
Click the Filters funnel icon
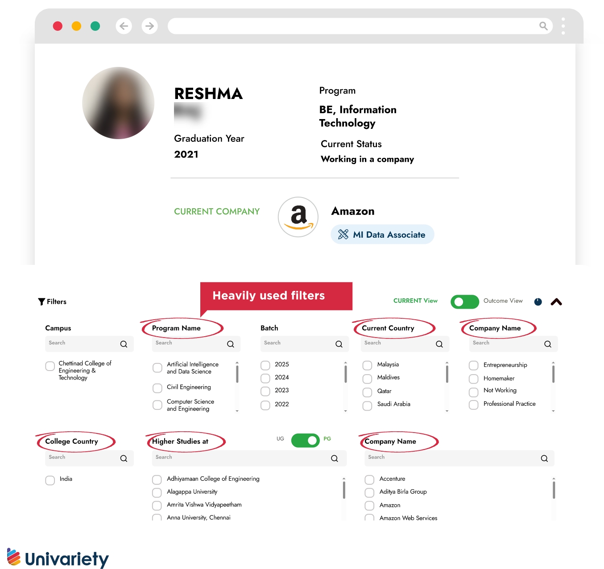point(41,302)
